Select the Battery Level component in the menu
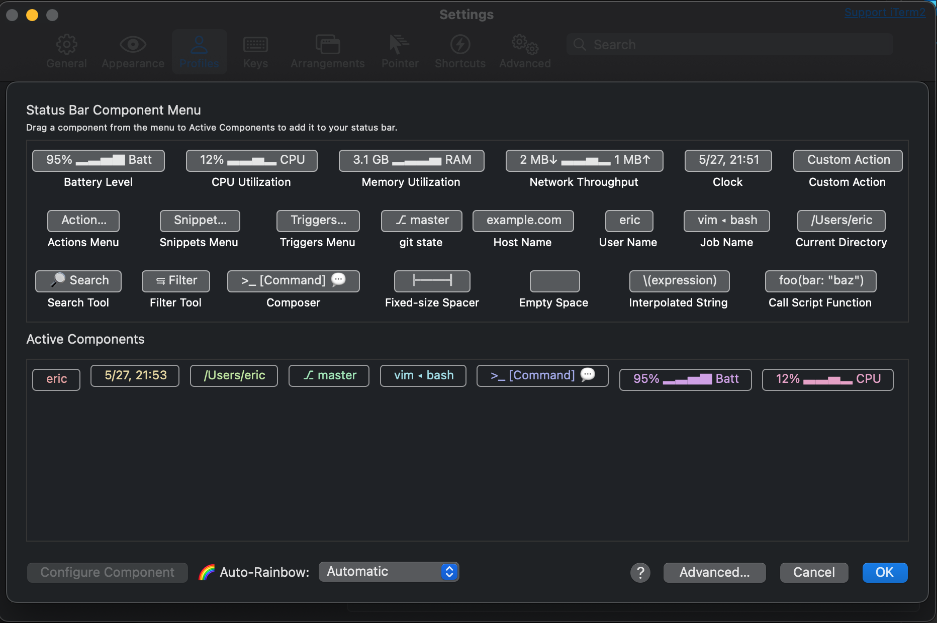This screenshot has height=623, width=937. pyautogui.click(x=99, y=160)
